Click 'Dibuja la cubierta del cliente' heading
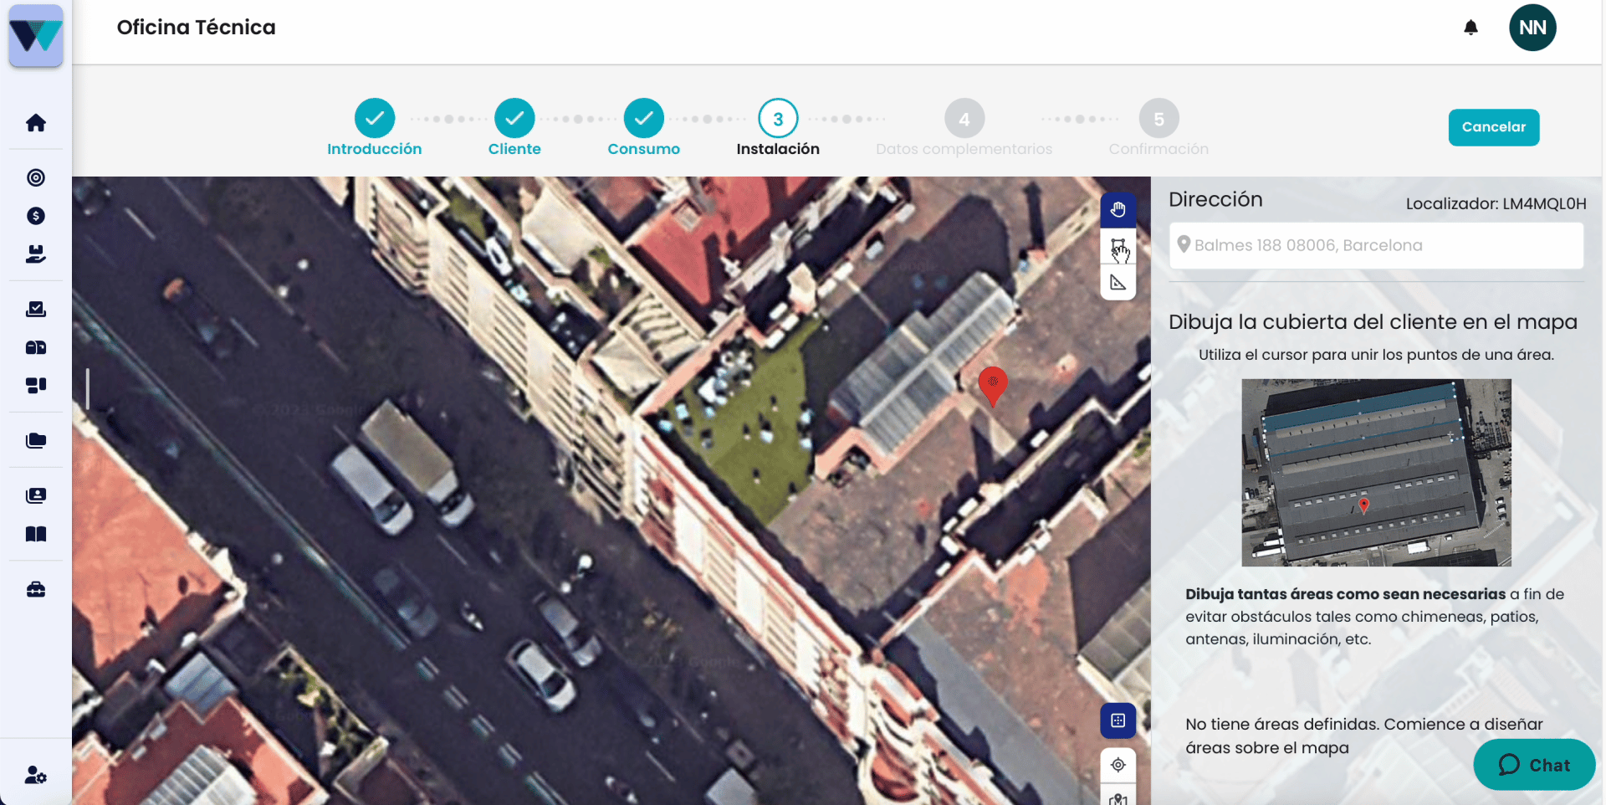This screenshot has height=805, width=1606. click(x=1373, y=322)
